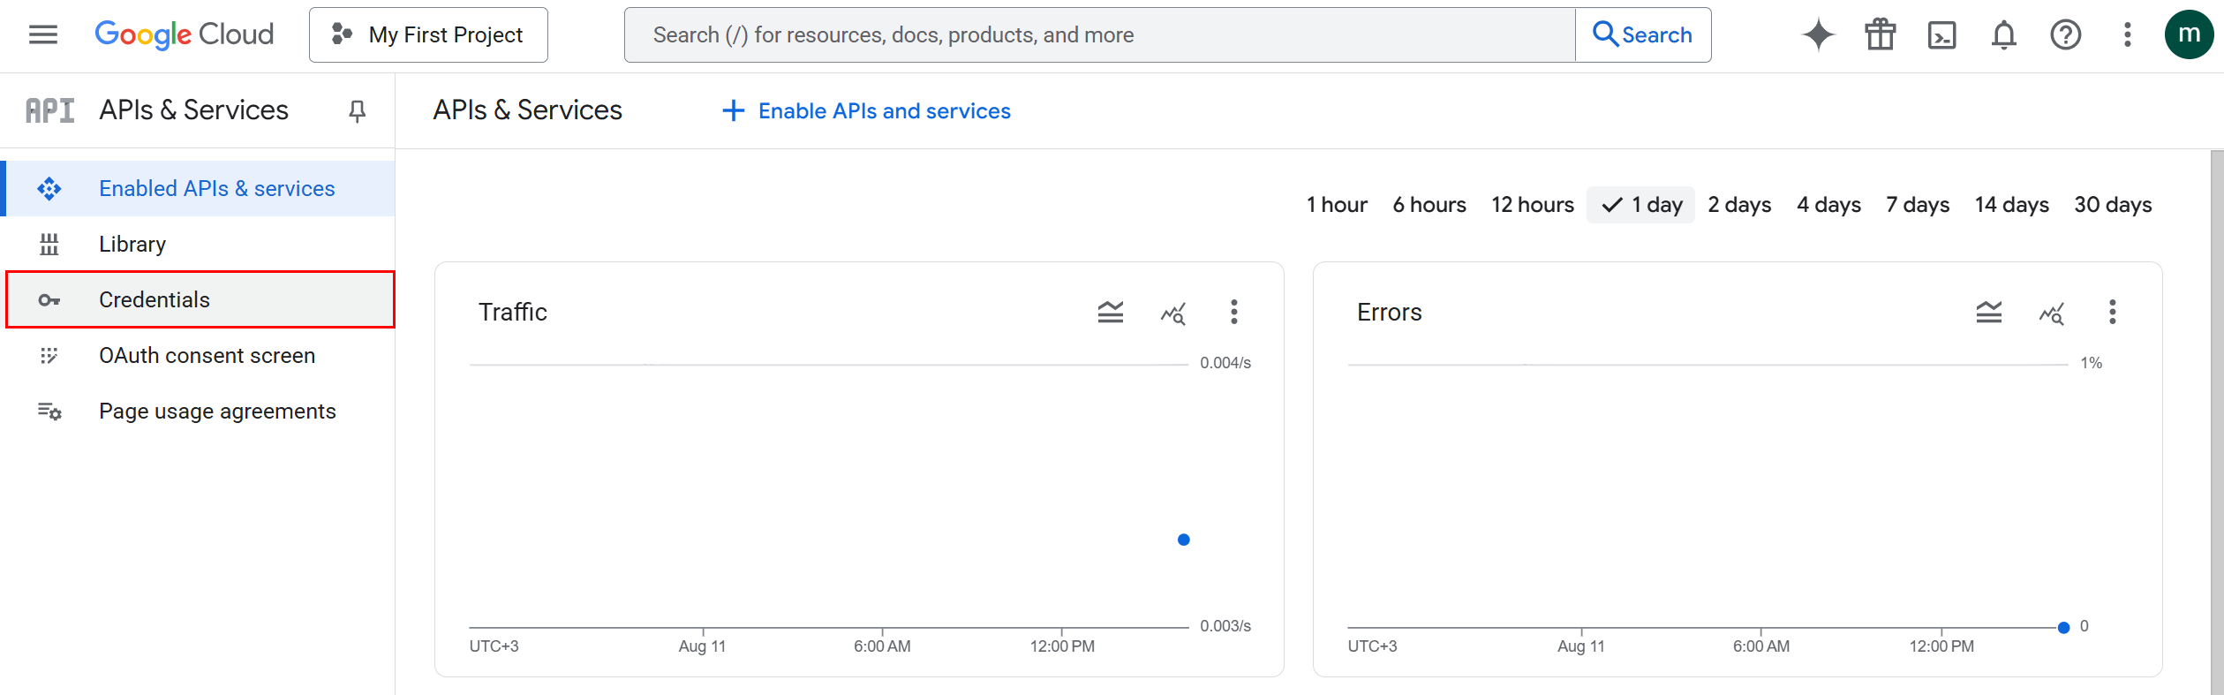The width and height of the screenshot is (2224, 695).
Task: Click Enable APIs and services link
Action: point(866,110)
